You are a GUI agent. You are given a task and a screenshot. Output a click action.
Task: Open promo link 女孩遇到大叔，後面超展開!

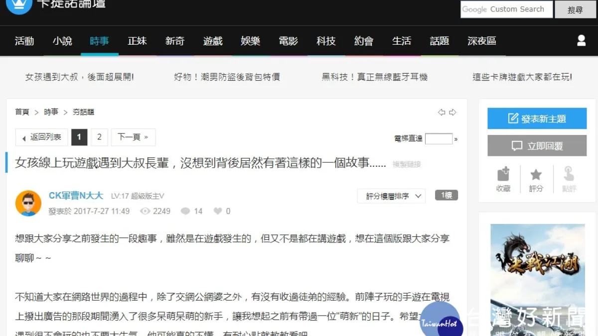tap(80, 77)
